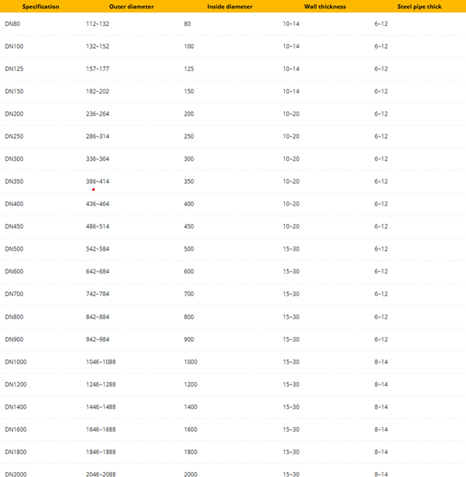
Task: Click the DN500 specification cell
Action: (x=14, y=249)
